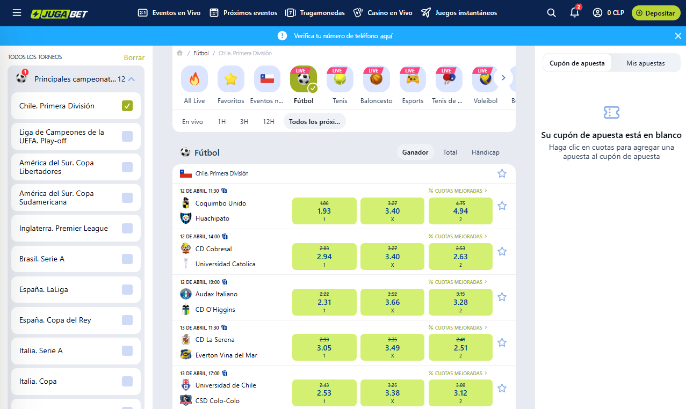The height and width of the screenshot is (409, 686).
Task: Click the info icon in verification banner
Action: coord(282,36)
